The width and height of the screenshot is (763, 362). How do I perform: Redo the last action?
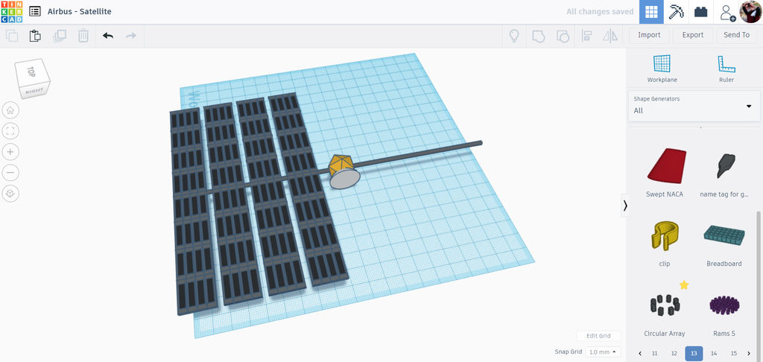pyautogui.click(x=131, y=36)
